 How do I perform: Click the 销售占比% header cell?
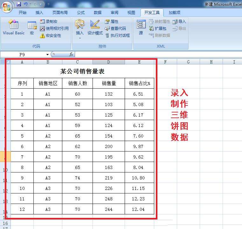139,83
